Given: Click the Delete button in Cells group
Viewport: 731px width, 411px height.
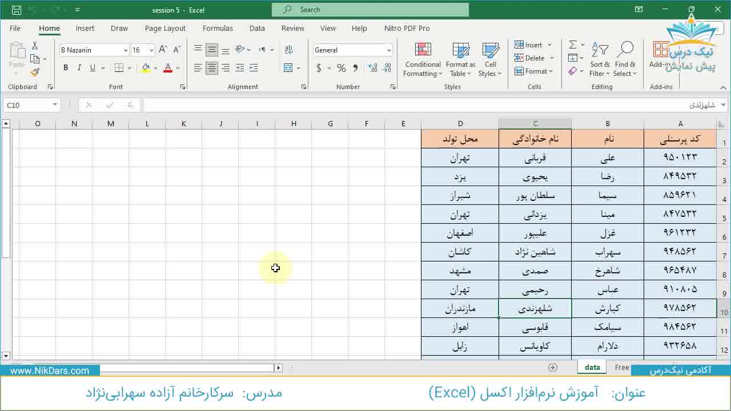Looking at the screenshot, I should point(533,58).
